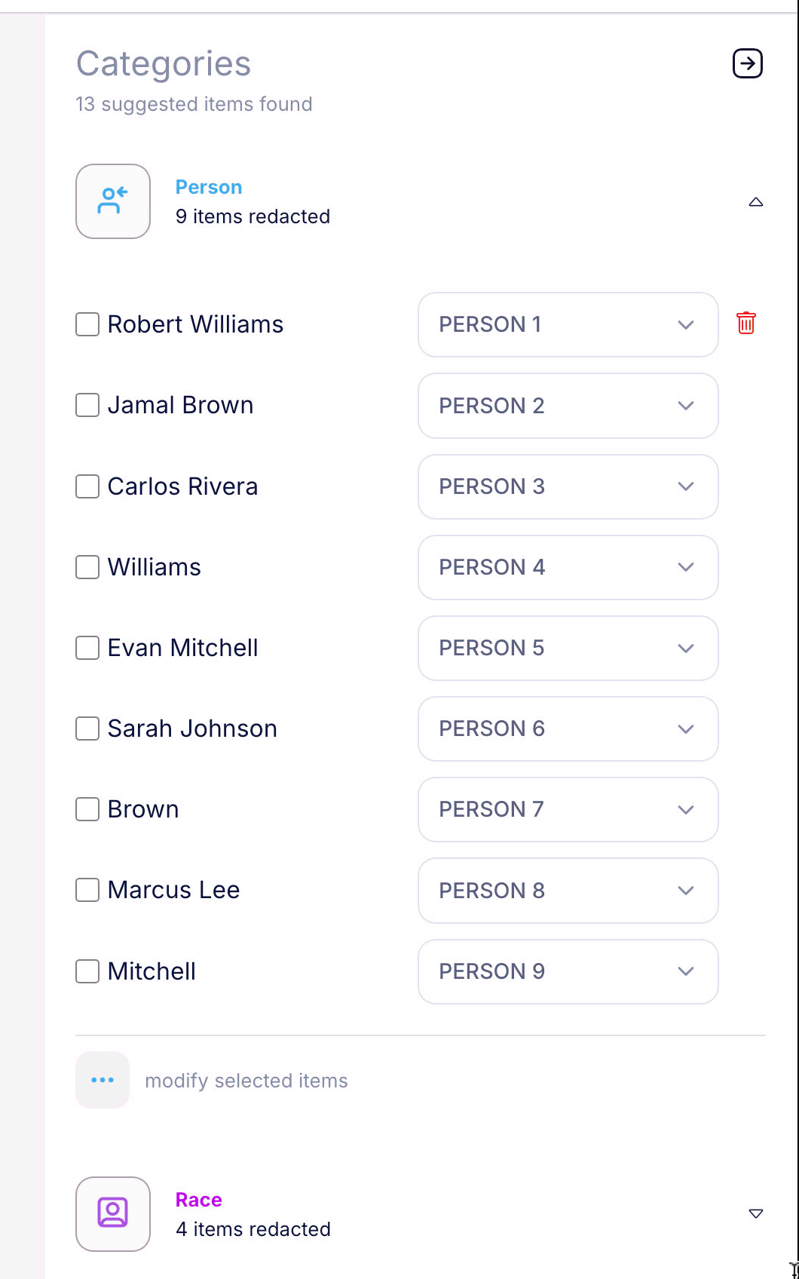This screenshot has width=799, height=1279.
Task: Open the three-dot modify selected items button
Action: click(103, 1080)
